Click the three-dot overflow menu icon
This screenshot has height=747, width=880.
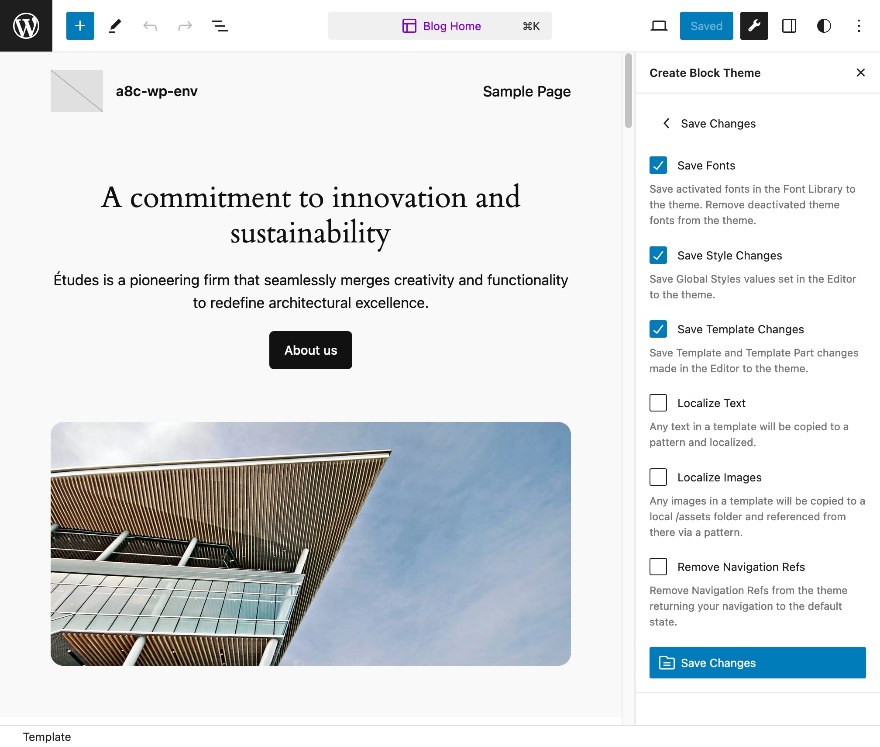pyautogui.click(x=859, y=26)
